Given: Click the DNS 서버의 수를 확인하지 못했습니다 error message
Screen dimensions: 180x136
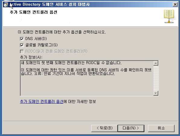Looking at the screenshot, I should (86, 72).
